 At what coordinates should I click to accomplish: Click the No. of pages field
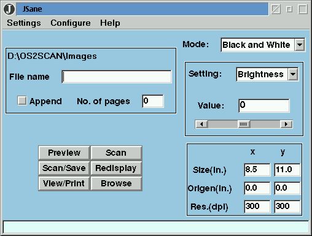tap(153, 101)
